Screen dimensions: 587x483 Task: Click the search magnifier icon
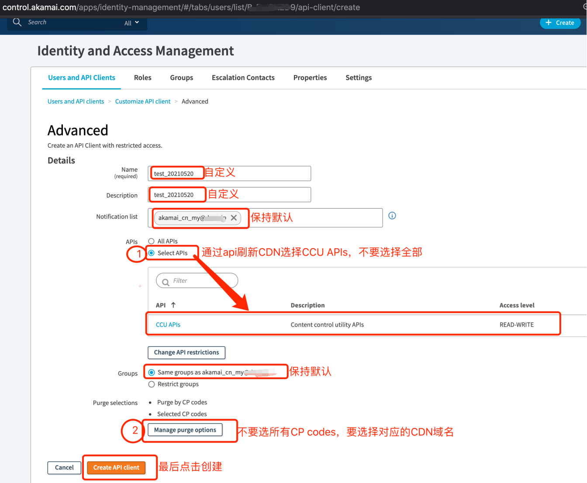[x=17, y=22]
